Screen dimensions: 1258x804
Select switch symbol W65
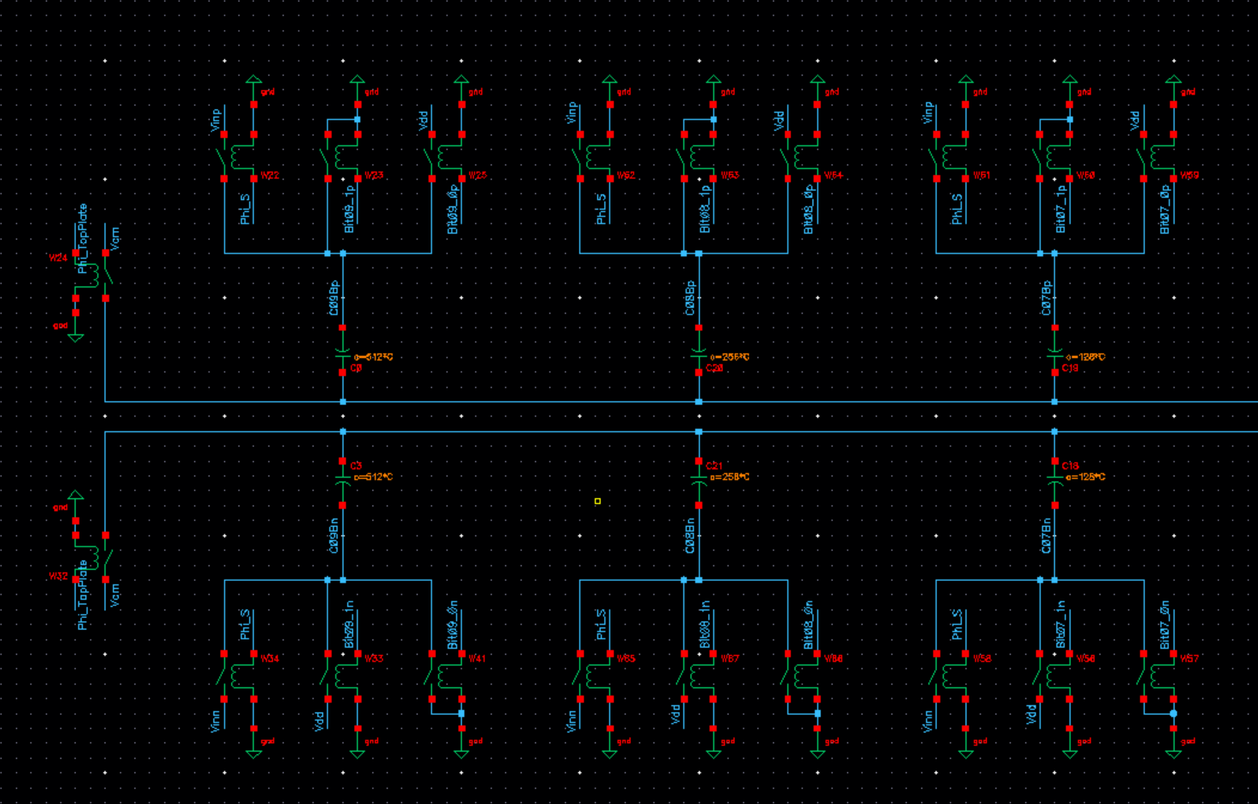point(596,676)
